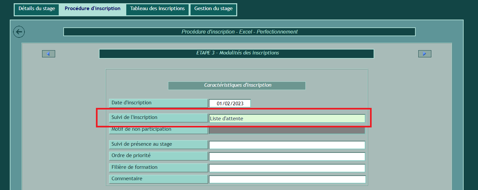Screen dimensions: 478x190
Task: Click the Excel - Perfectionnement title bar
Action: 239,32
